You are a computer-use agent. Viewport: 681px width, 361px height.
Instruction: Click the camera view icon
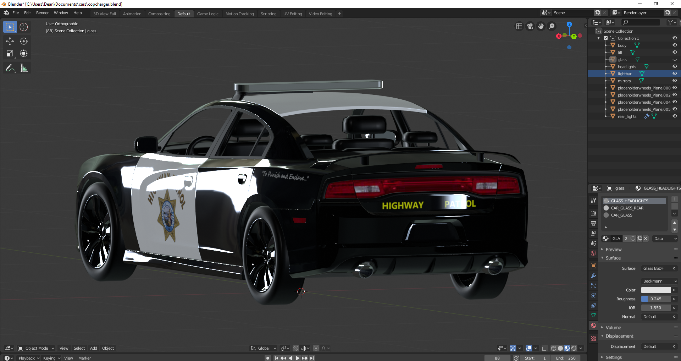click(x=530, y=26)
